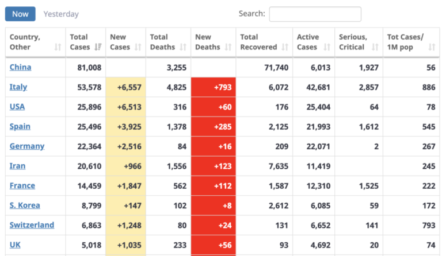This screenshot has width=442, height=256.
Task: Click the Total Recovered header text
Action: click(258, 42)
